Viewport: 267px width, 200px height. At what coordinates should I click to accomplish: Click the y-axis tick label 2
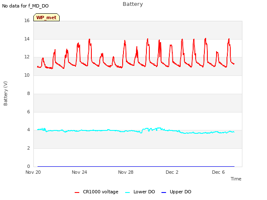(x=28, y=148)
